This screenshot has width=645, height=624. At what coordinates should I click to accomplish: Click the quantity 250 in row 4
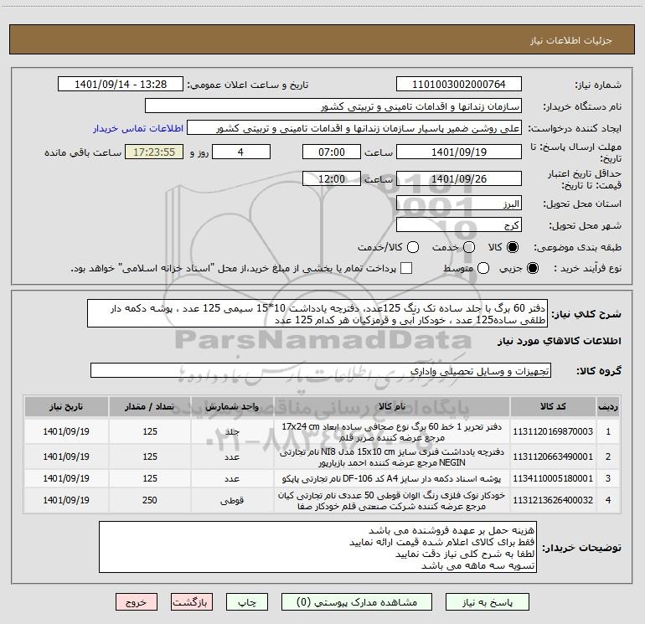(150, 500)
